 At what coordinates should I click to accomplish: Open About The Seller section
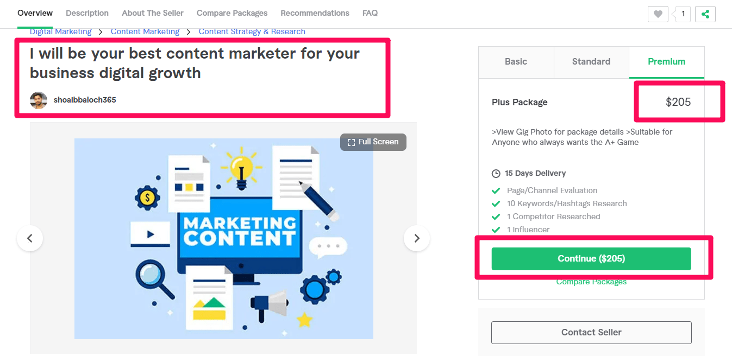click(x=153, y=13)
